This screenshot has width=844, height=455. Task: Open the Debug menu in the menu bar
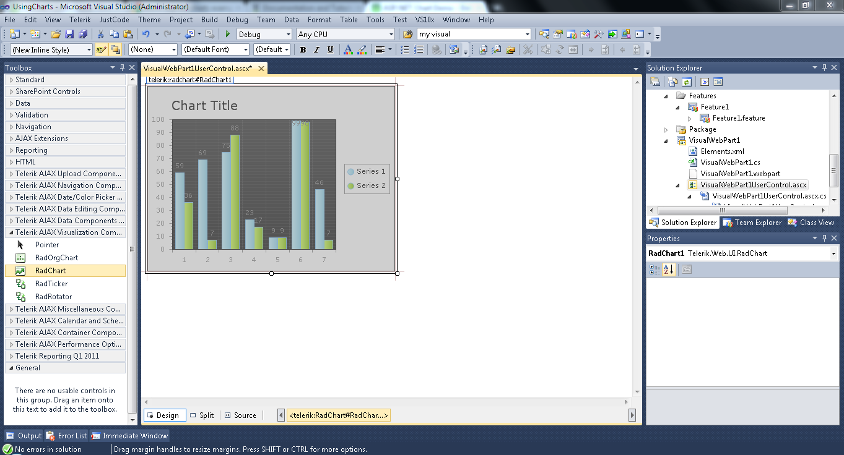[237, 20]
